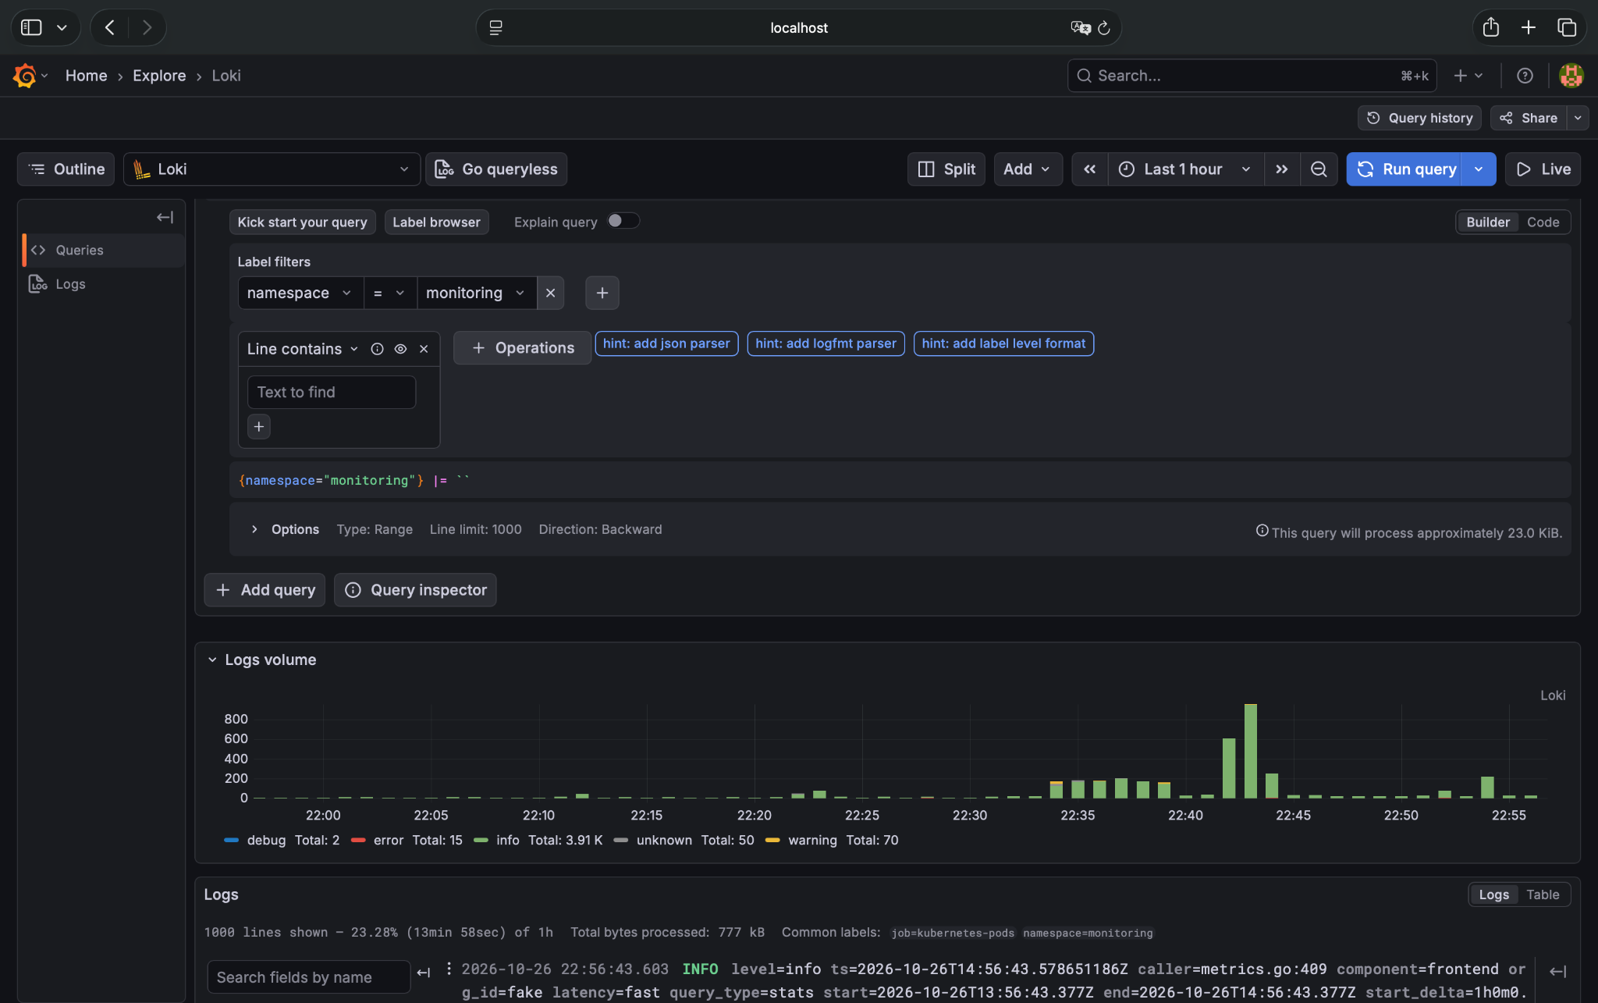
Task: Add a new label filter with the plus button
Action: pyautogui.click(x=602, y=293)
